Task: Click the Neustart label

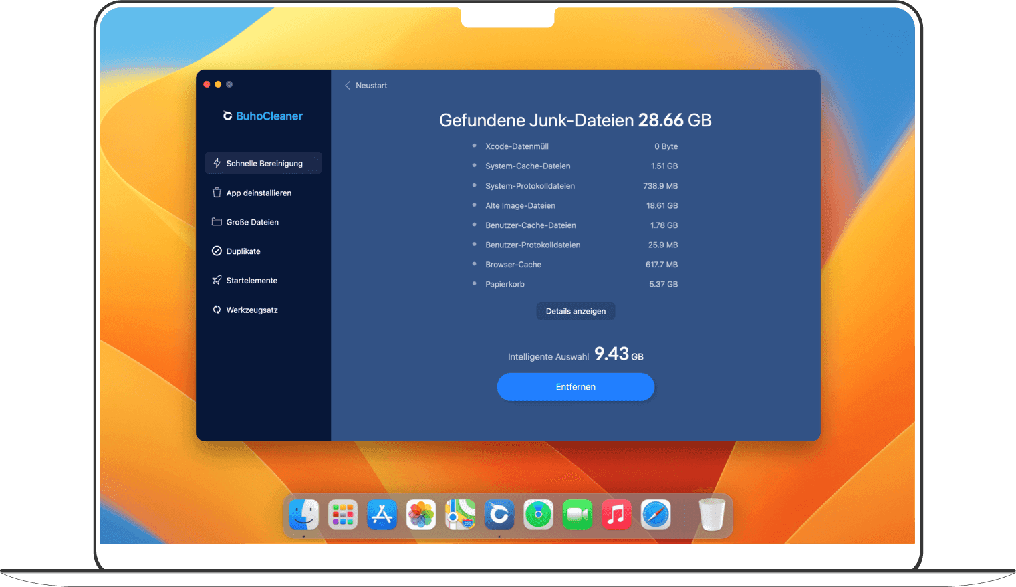Action: click(371, 86)
